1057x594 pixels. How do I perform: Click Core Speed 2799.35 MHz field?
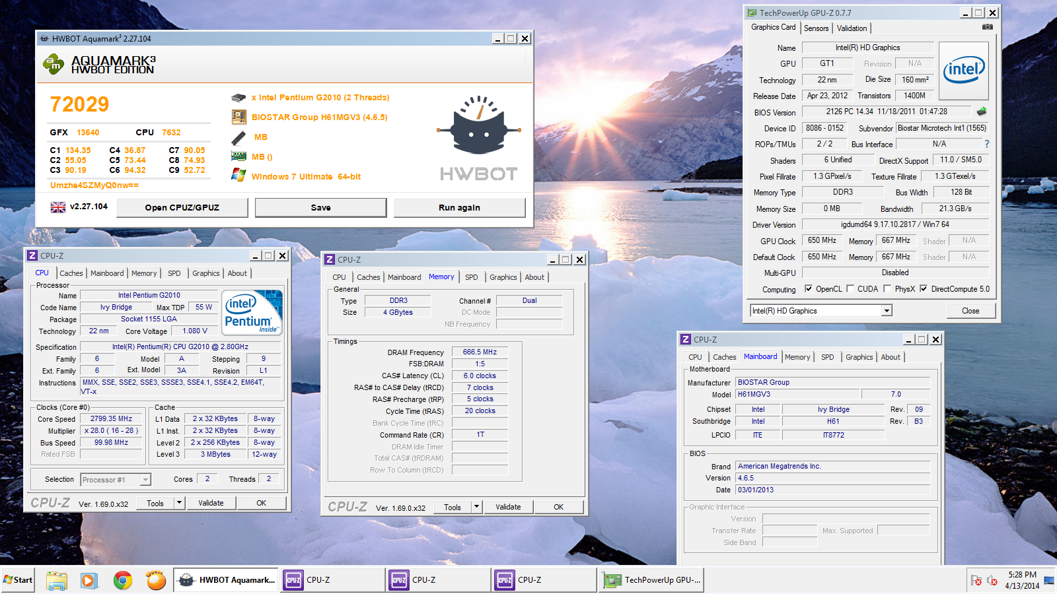point(111,418)
